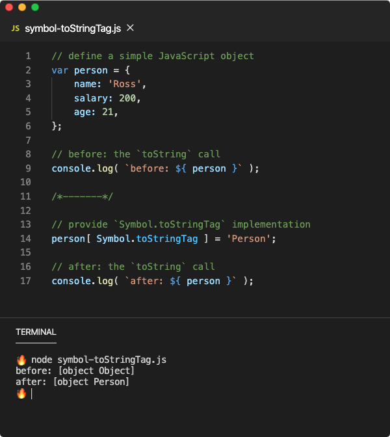Image resolution: width=390 pixels, height=437 pixels.
Task: Click the JS file type icon
Action: click(x=16, y=28)
